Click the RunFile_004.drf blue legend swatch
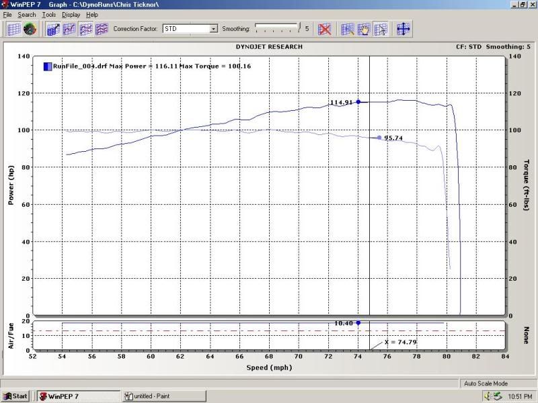The image size is (538, 403). click(48, 66)
